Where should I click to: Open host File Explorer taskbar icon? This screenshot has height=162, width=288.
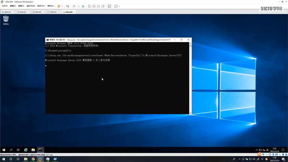pos(25,159)
